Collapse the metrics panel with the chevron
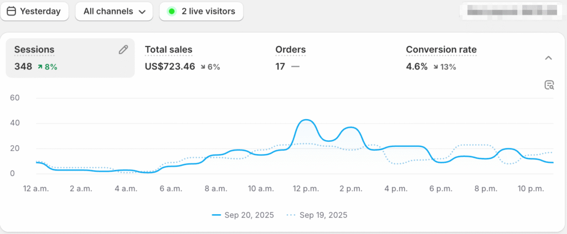Screen dimensions: 567x234 [x=548, y=58]
